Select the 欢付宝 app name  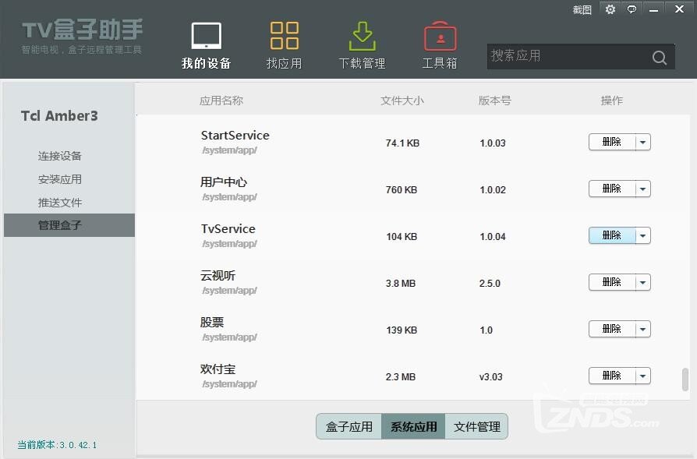point(218,369)
